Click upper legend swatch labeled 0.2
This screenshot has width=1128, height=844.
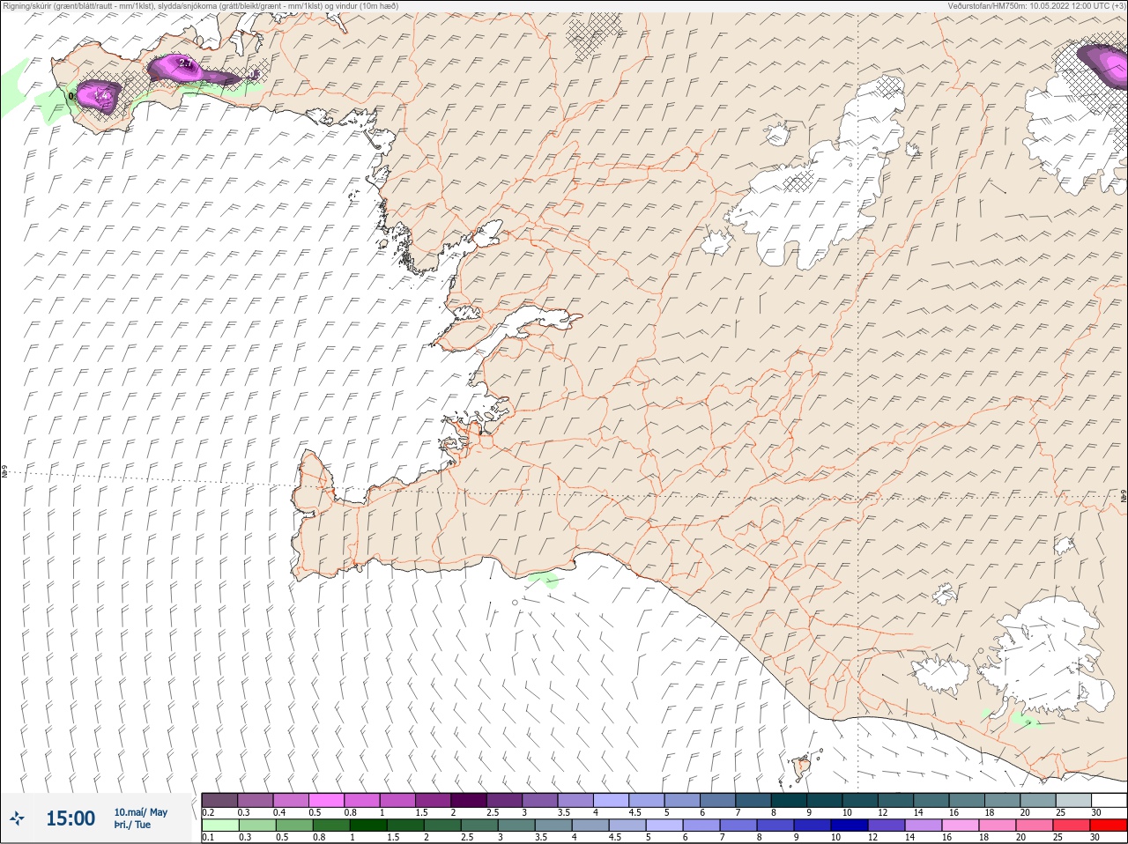point(219,800)
